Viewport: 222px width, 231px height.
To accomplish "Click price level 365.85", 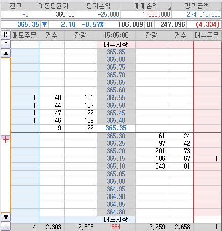I will [116, 52].
